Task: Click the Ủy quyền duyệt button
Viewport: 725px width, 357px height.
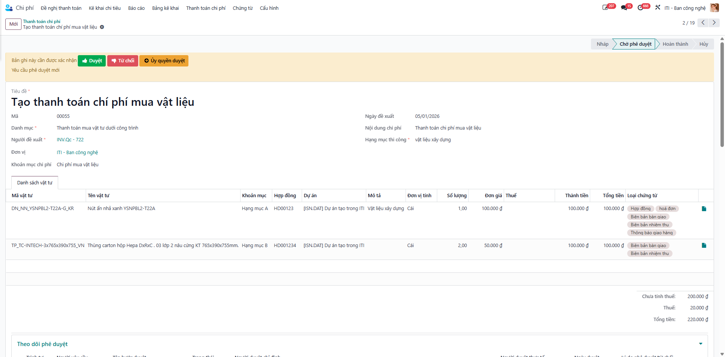Action: (164, 60)
